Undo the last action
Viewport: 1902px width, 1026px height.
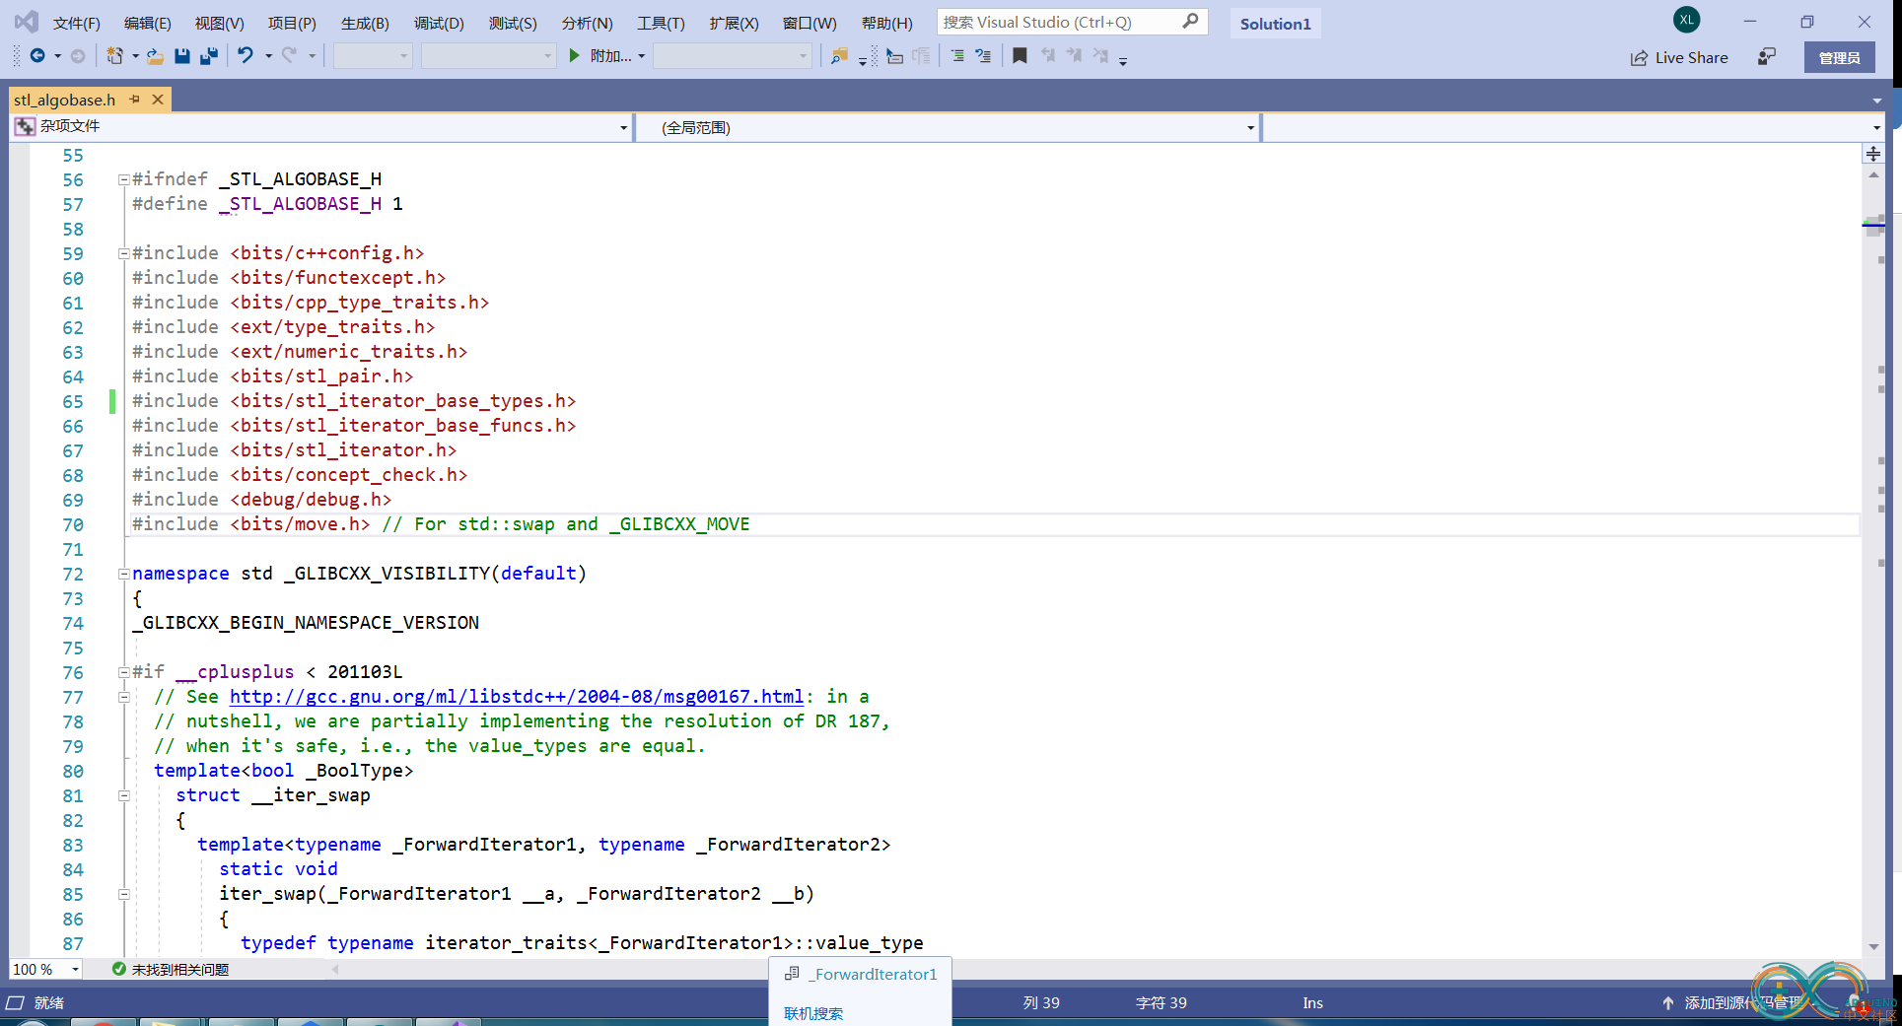click(x=246, y=56)
